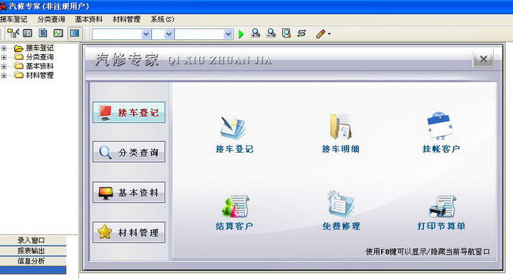513x279 pixels.
Task: Select 接车登记 folder in the tree
Action: pos(40,48)
